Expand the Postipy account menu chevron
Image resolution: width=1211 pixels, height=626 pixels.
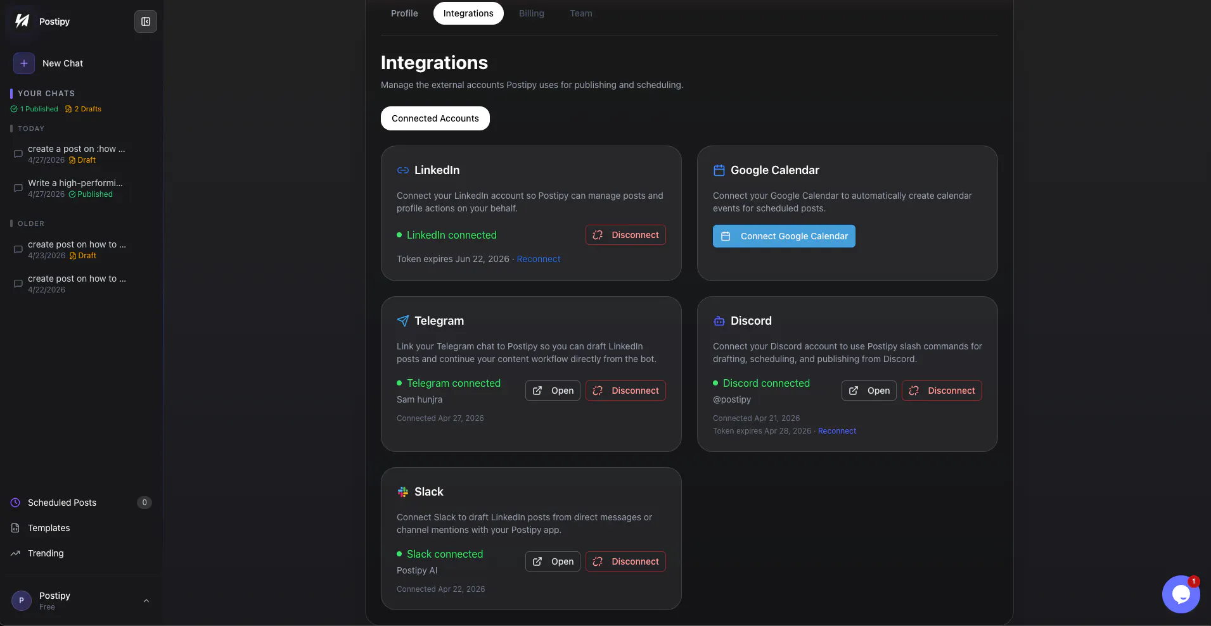(146, 601)
